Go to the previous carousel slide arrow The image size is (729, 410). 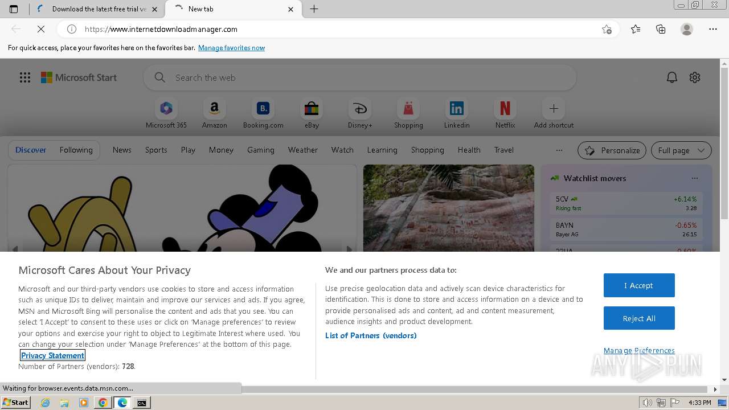15,249
